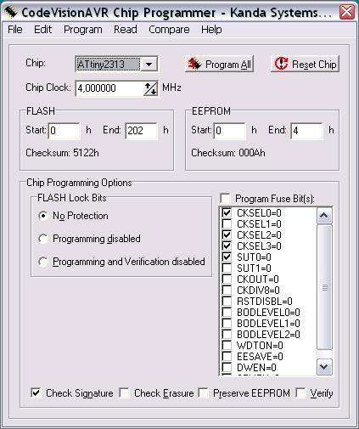This screenshot has width=359, height=429.
Task: Click the CodeVisionAVR title bar chip icon
Action: point(11,12)
